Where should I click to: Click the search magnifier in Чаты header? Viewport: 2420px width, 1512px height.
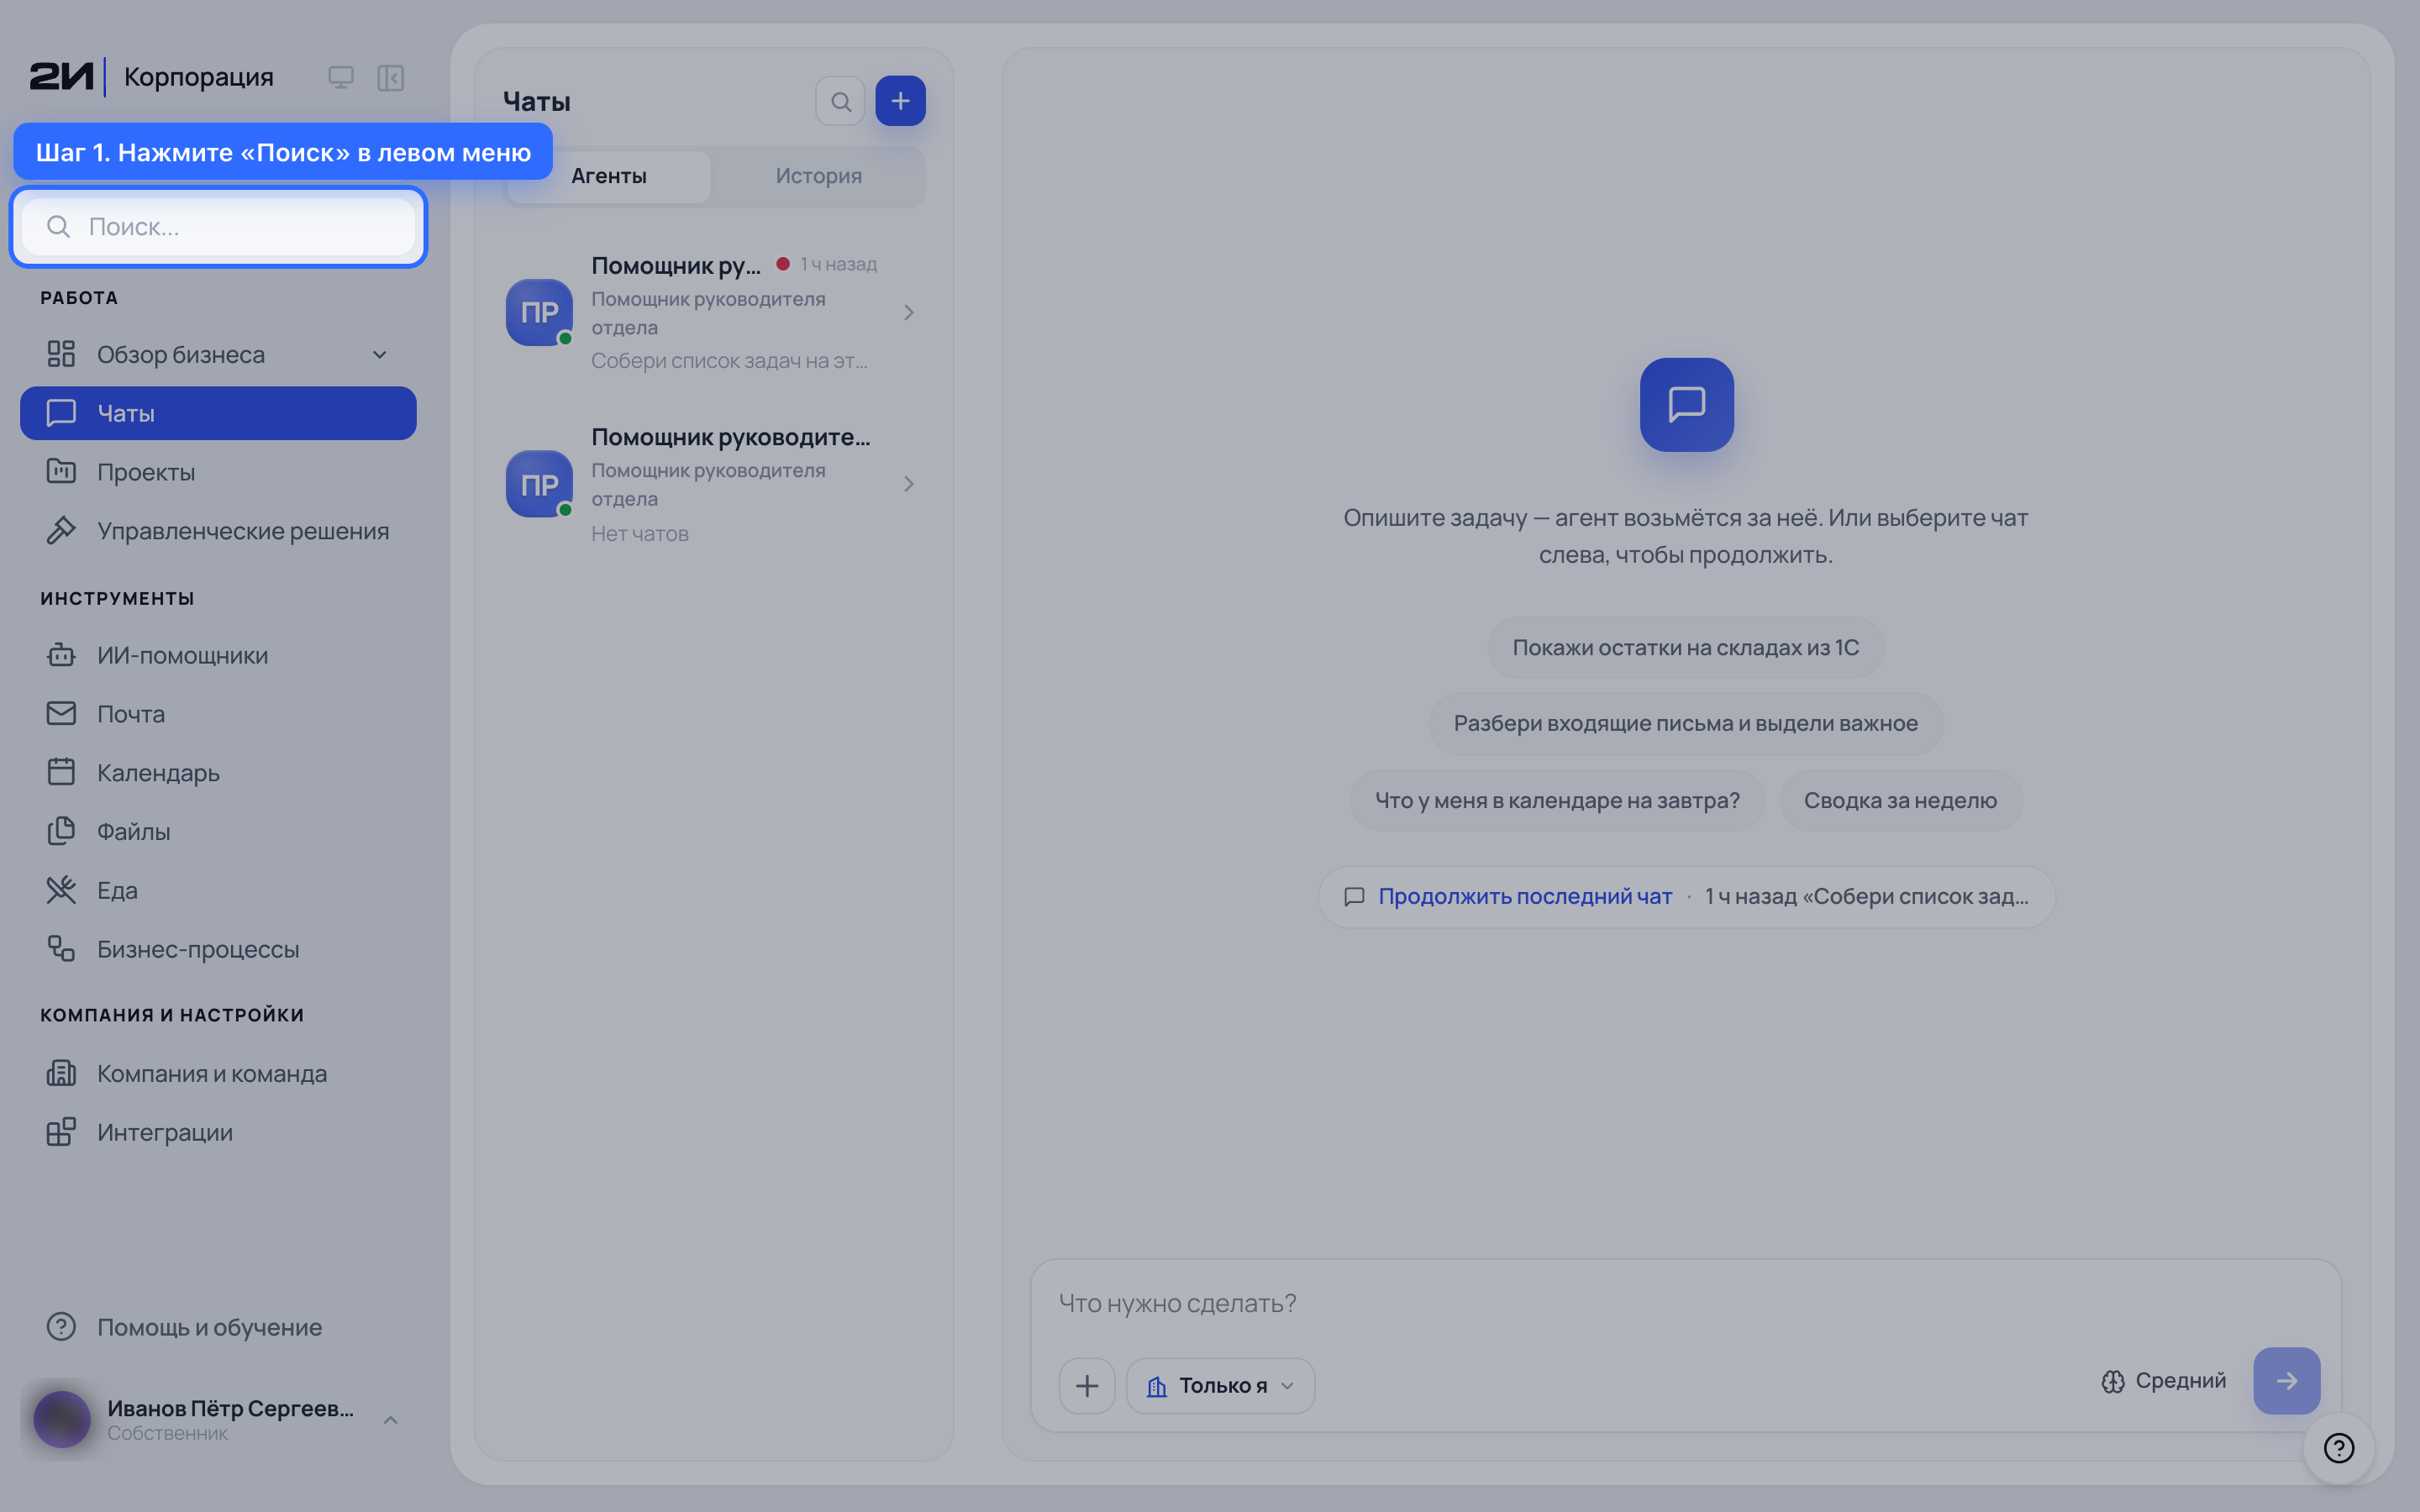coord(840,101)
